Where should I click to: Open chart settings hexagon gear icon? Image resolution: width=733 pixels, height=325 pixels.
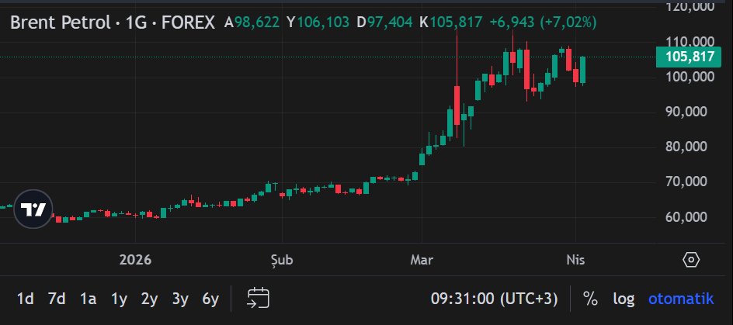tap(691, 260)
